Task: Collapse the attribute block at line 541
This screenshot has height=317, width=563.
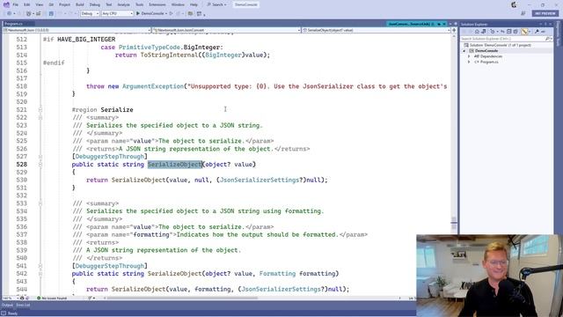Action: (40, 266)
